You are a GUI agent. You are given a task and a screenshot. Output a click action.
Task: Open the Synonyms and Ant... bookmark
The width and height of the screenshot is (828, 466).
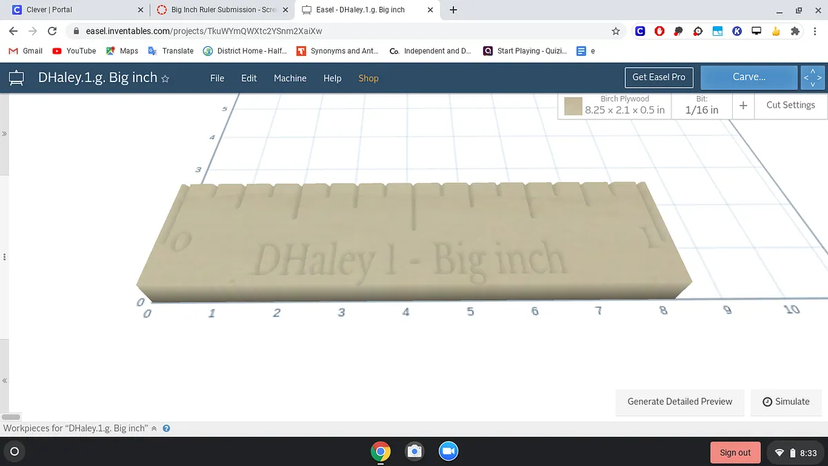[337, 51]
